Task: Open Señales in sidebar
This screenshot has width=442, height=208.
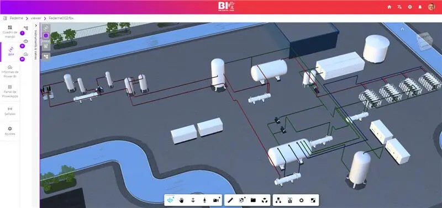Action: click(10, 111)
